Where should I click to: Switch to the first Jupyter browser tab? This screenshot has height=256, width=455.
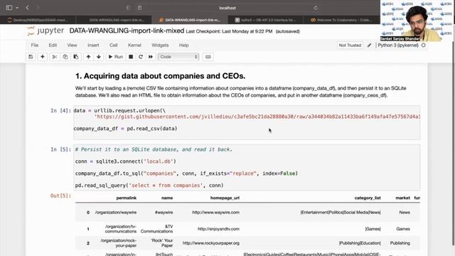pyautogui.click(x=38, y=20)
